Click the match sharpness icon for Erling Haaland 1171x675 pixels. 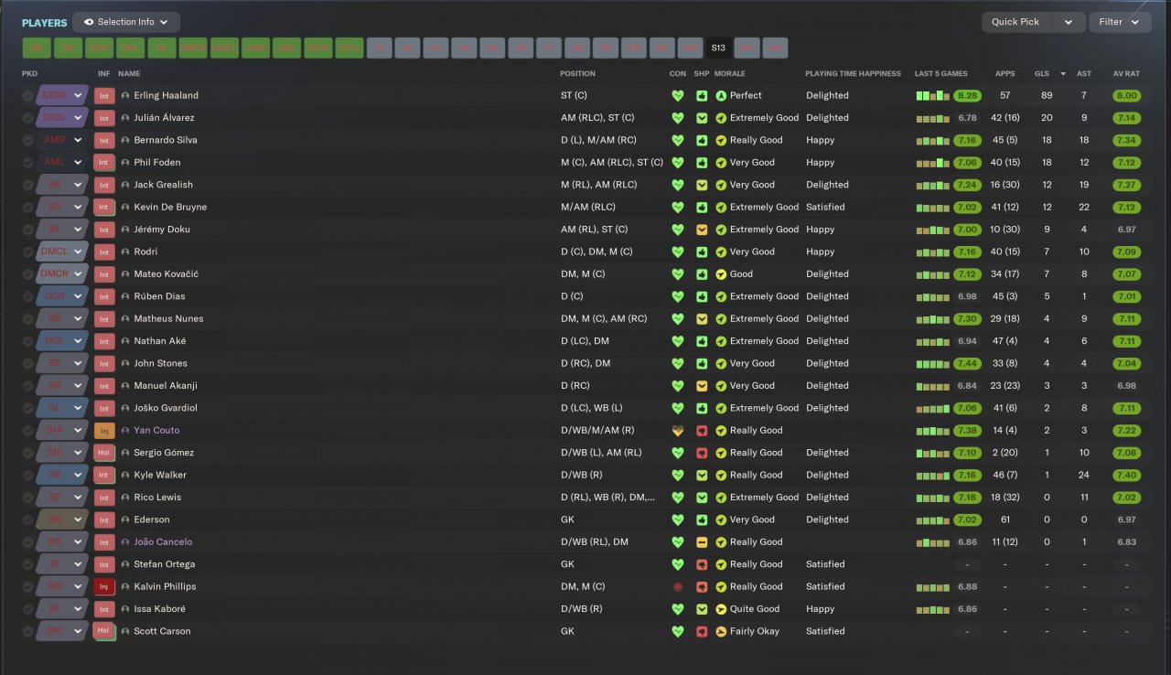coord(702,95)
